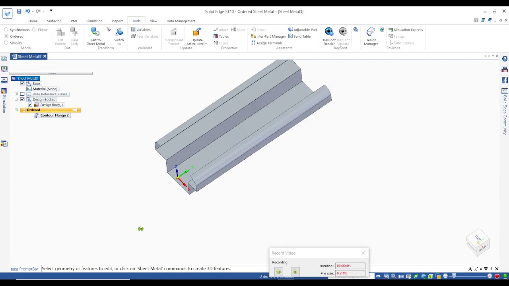
Task: Expand Base Reference Planes node
Action: (x=16, y=94)
